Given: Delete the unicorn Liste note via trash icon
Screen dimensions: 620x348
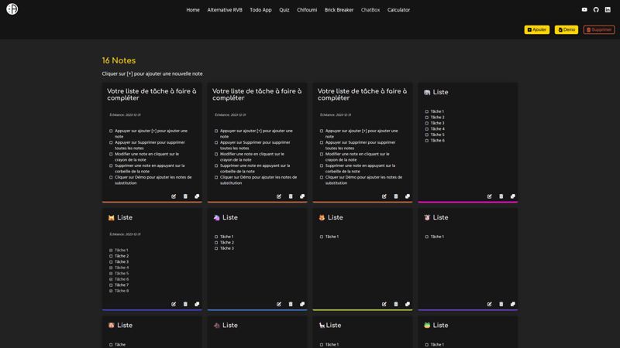Looking at the screenshot, I should point(291,304).
